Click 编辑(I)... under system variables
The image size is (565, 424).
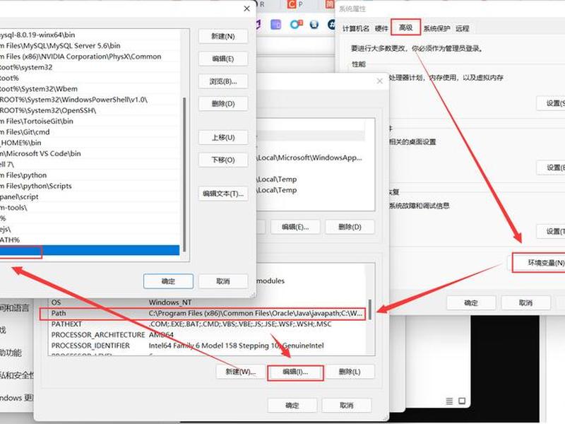295,372
